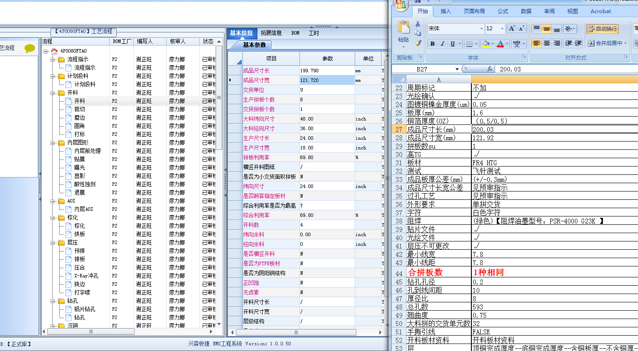Collapse the 内层图形 folder node
Viewport: 638px width, 351px height.
coord(53,142)
